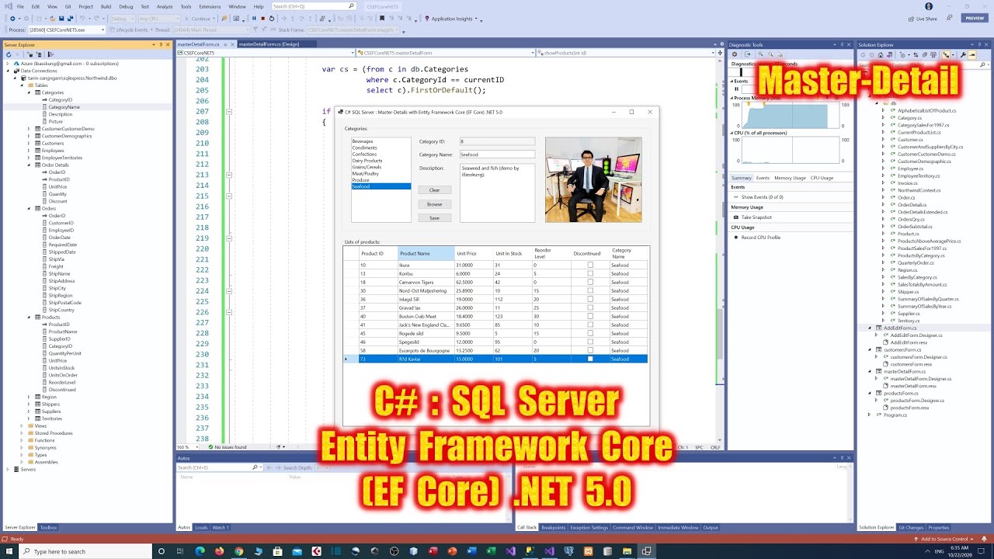Toggle a bookmark with the bookmark icon

click(382, 19)
